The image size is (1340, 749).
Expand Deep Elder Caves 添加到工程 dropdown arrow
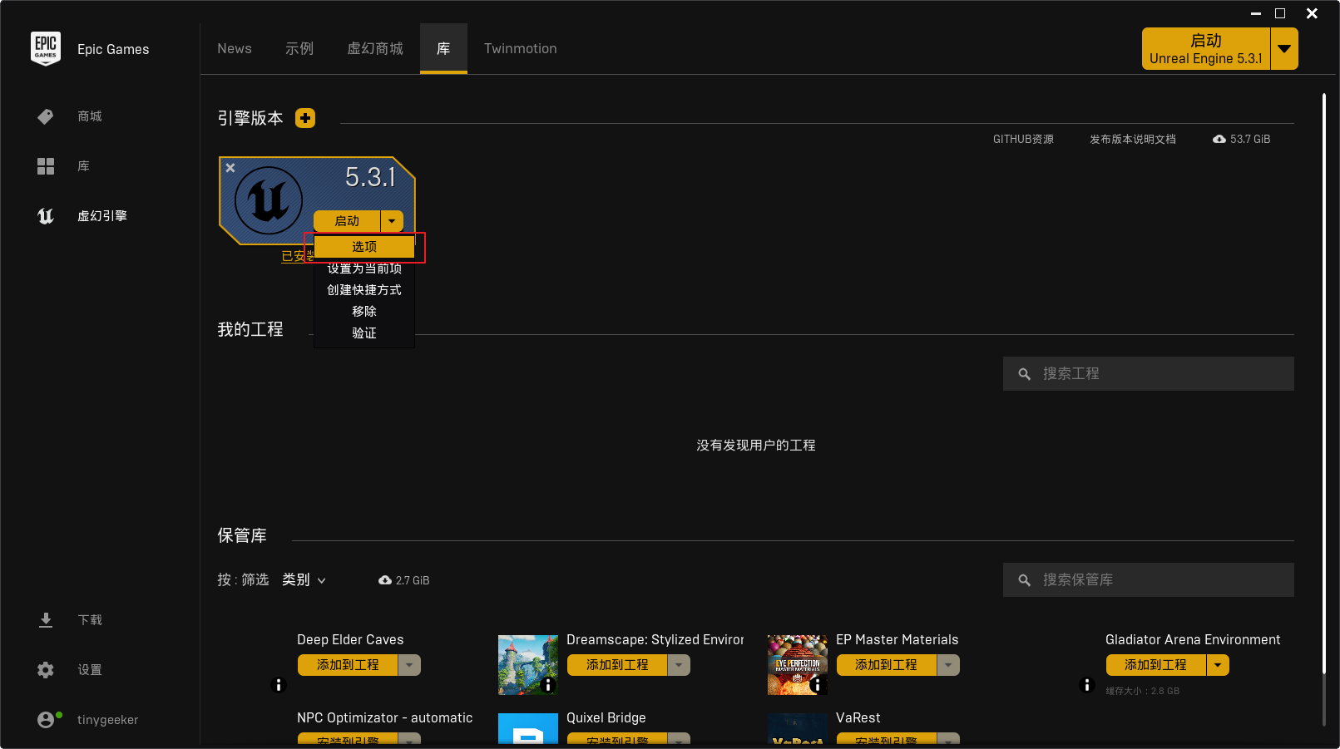409,665
